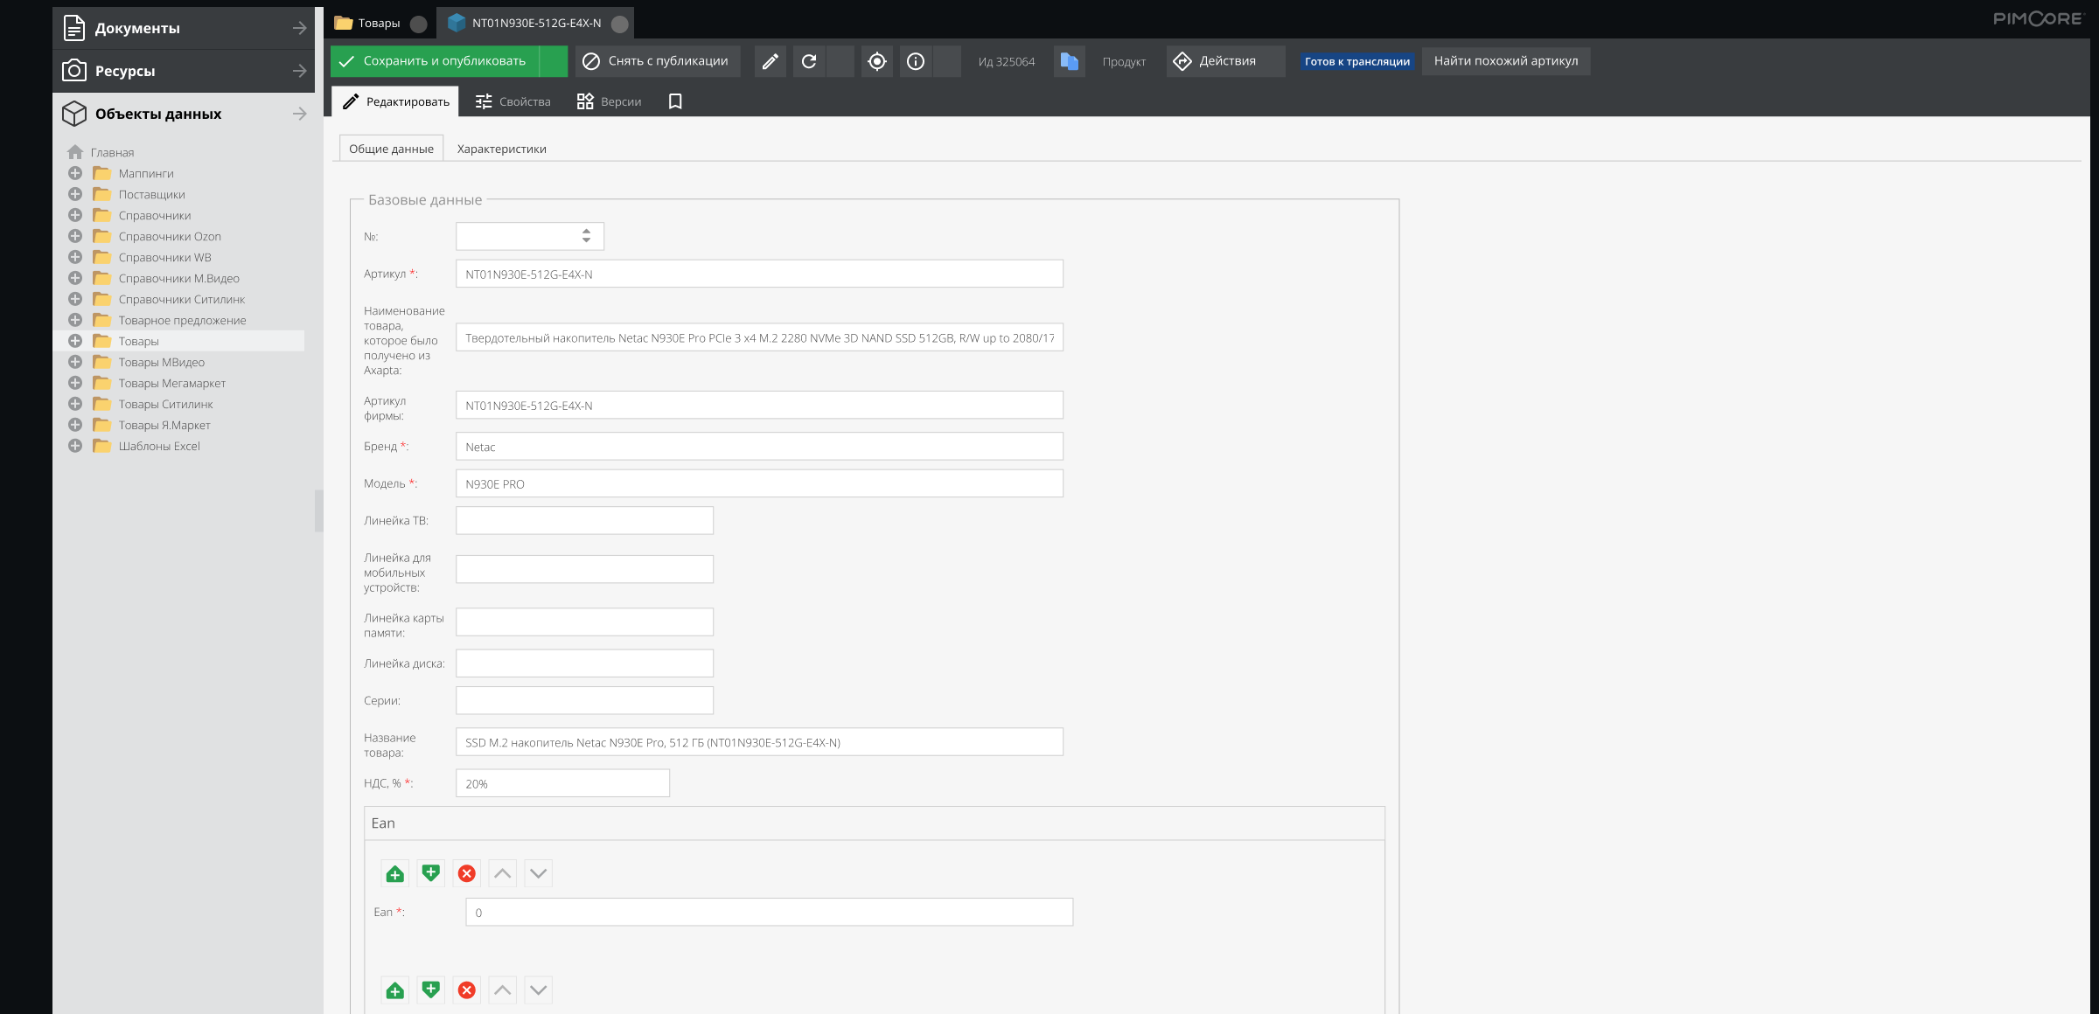Viewport: 2099px width, 1014px height.
Task: Open the Действия dropdown menu
Action: click(x=1224, y=61)
